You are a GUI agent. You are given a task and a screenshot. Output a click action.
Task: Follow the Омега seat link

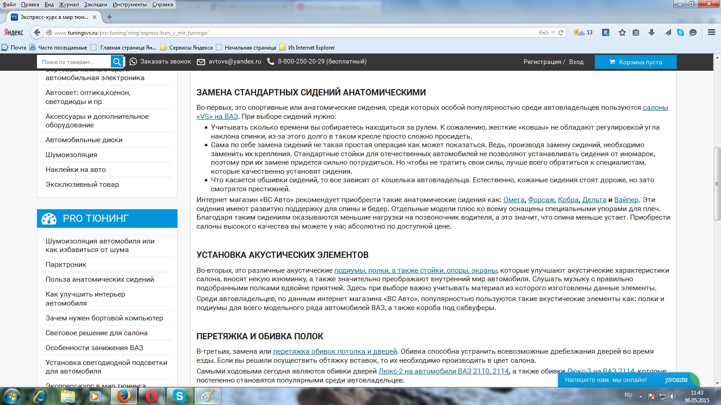pyautogui.click(x=514, y=200)
